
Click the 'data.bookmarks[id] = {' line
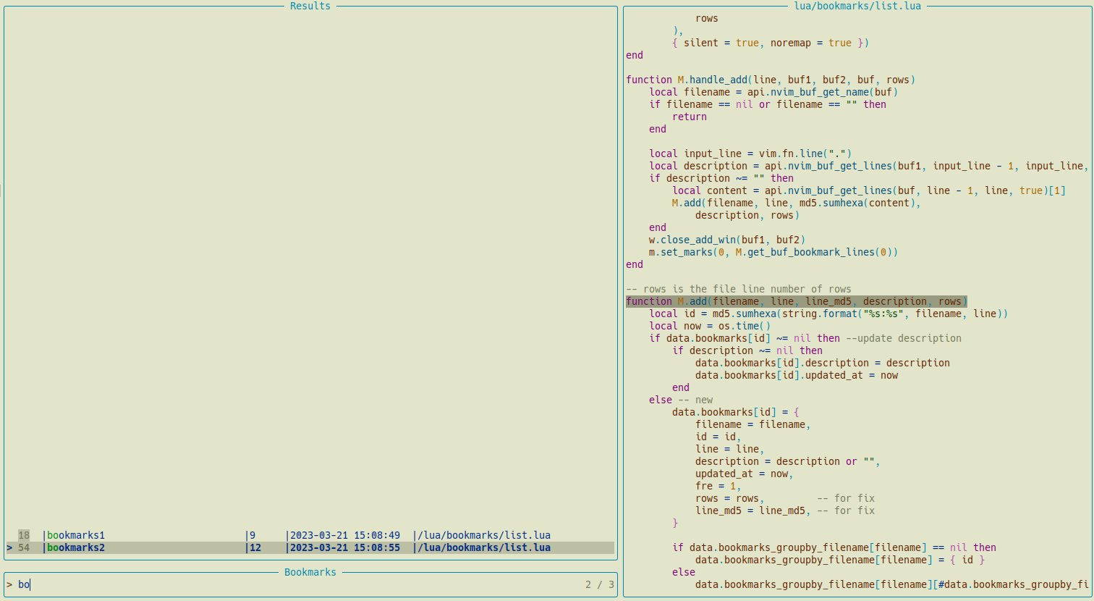(736, 412)
